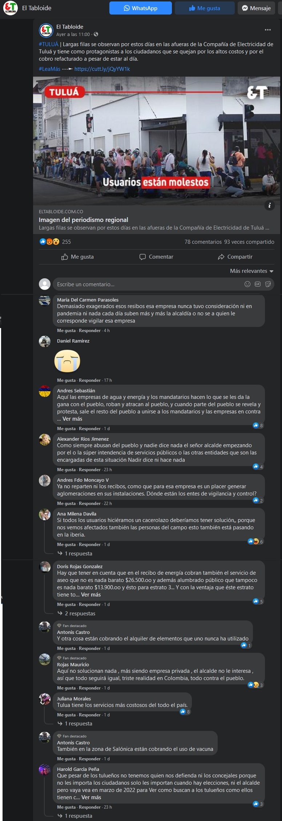Screen dimensions: 282x821
Task: Open the cutt.ly article link
Action: (x=102, y=69)
